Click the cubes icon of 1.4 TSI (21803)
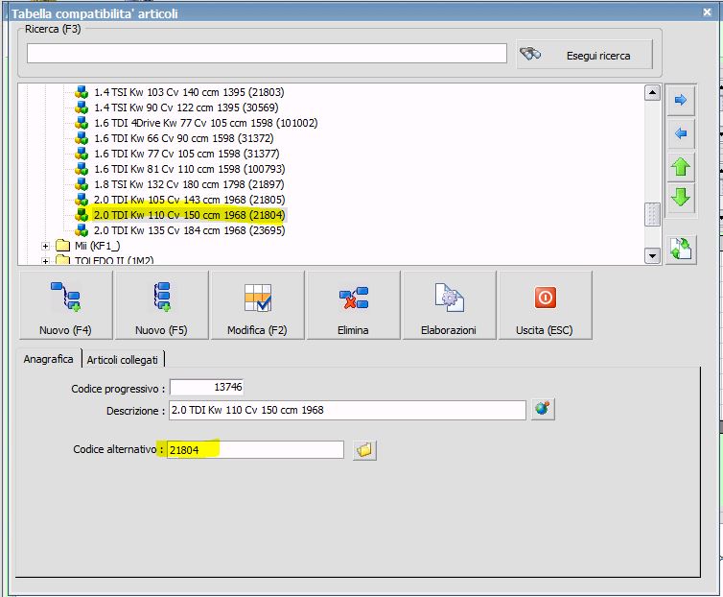This screenshot has height=597, width=723. pos(82,92)
